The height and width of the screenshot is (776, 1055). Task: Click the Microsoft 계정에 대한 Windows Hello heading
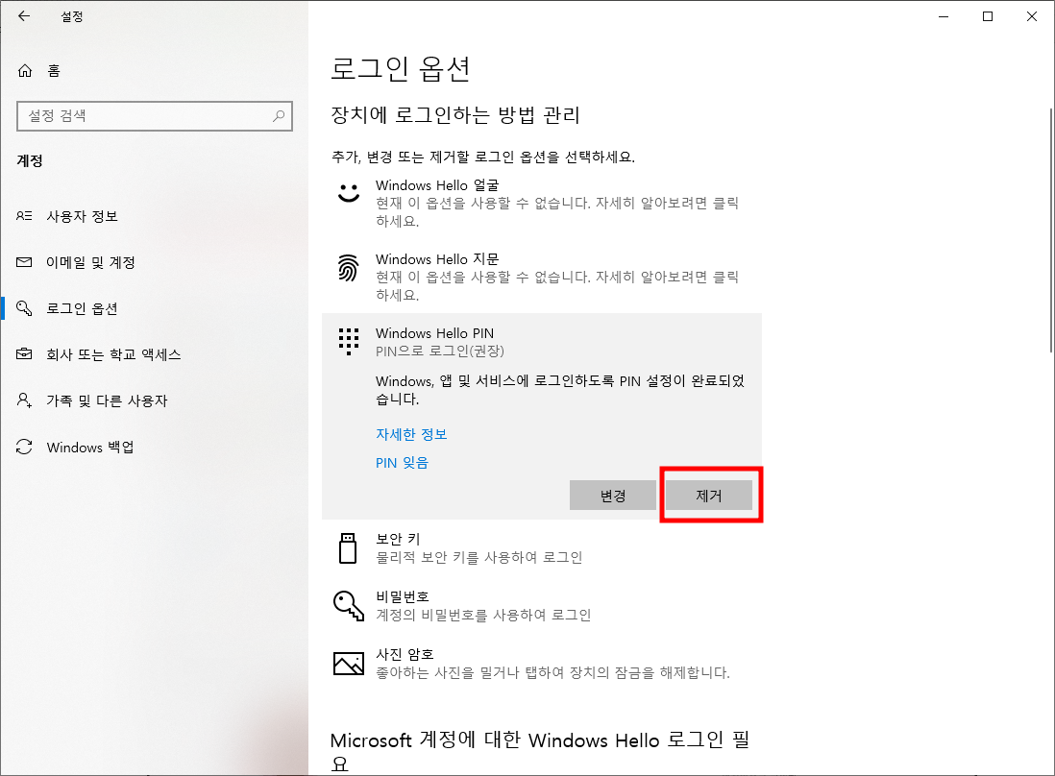tap(540, 751)
